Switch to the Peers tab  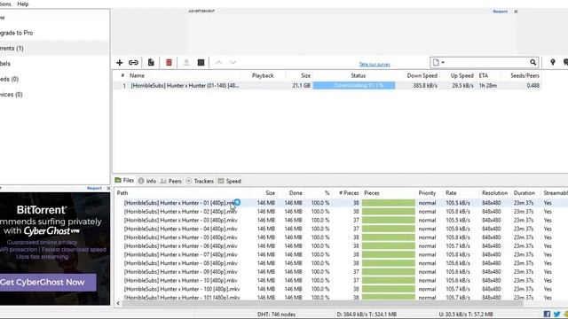(x=171, y=181)
